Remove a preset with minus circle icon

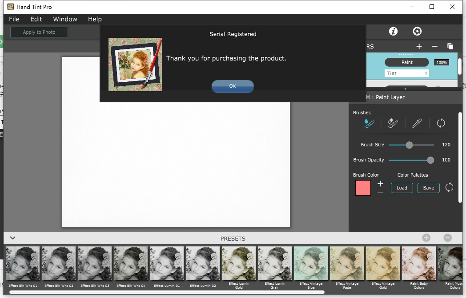click(x=448, y=238)
